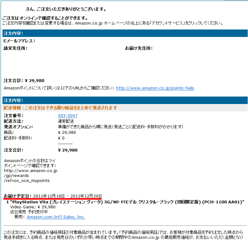Image resolution: width=248 pixels, height=240 pixels.
Task: Click the お届け先住所 shipping address label
Action: [x=139, y=48]
